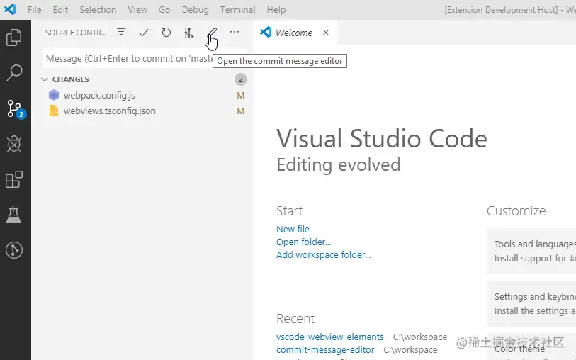Image resolution: width=576 pixels, height=360 pixels.
Task: Open the Go menu
Action: [164, 9]
